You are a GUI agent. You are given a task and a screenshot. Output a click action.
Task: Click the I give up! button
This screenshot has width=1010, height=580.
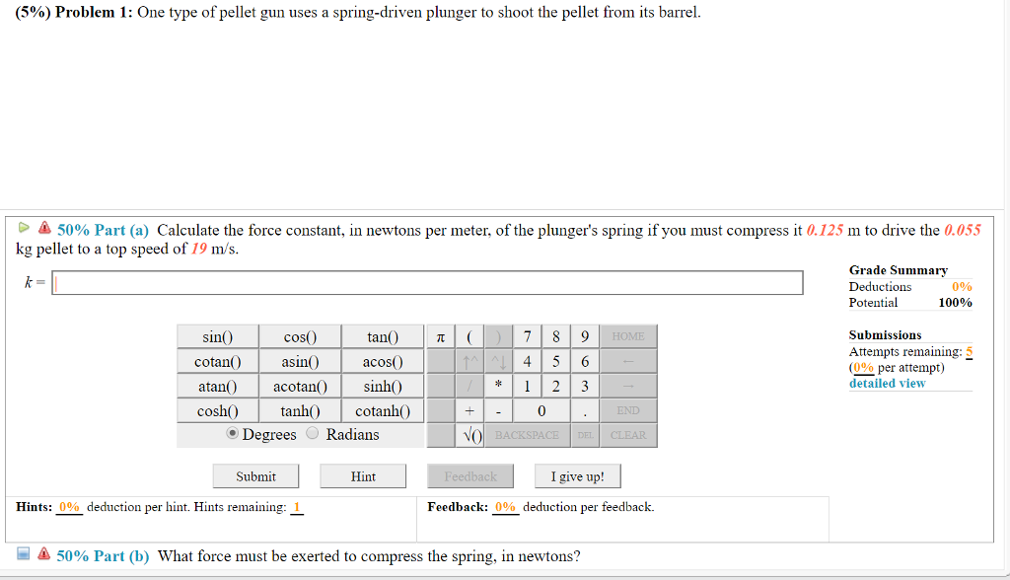click(x=577, y=476)
